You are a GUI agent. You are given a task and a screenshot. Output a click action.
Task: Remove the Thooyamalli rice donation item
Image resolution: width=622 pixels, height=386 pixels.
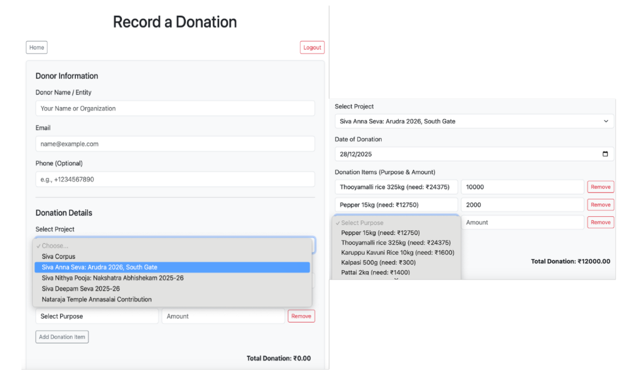pos(600,187)
